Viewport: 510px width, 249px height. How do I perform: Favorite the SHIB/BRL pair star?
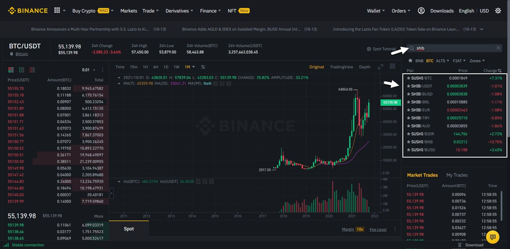point(409,102)
